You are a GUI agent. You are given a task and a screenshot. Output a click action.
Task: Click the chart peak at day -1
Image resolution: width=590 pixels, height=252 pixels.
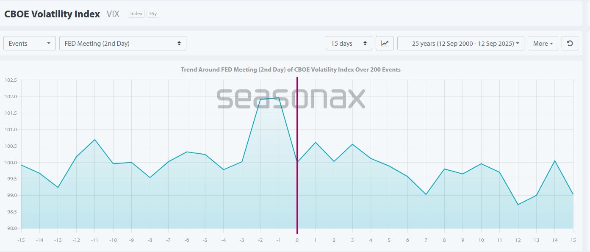click(x=279, y=98)
